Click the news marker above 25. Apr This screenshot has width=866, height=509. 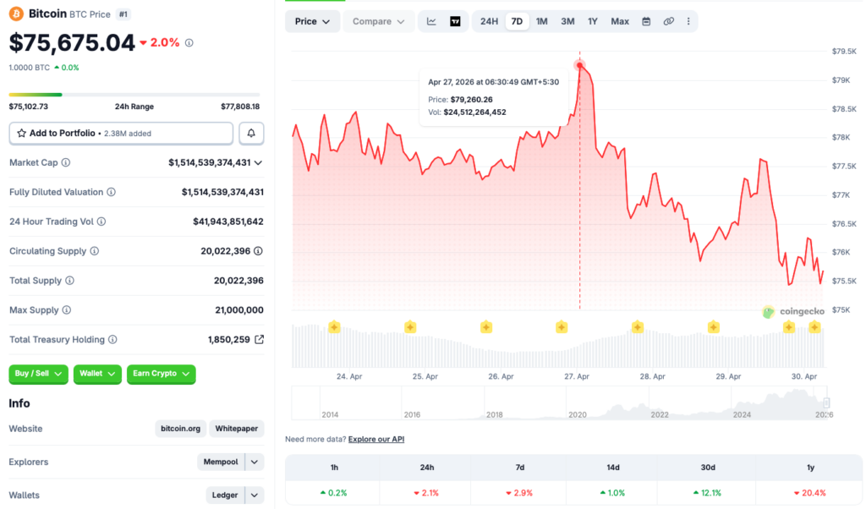(x=410, y=327)
